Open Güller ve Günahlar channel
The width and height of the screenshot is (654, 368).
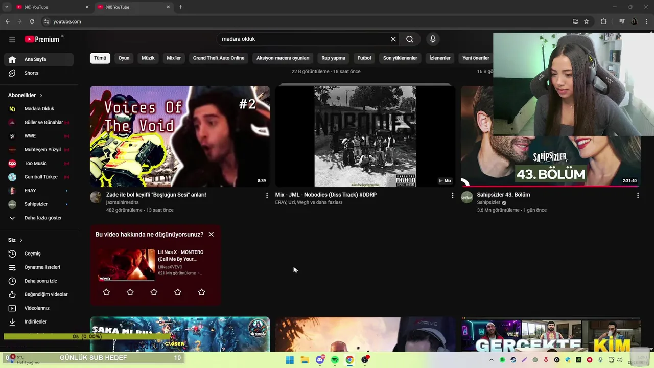(x=39, y=123)
